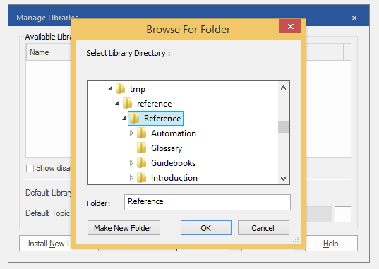
Task: Expand the Introduction folder node
Action: click(x=131, y=178)
